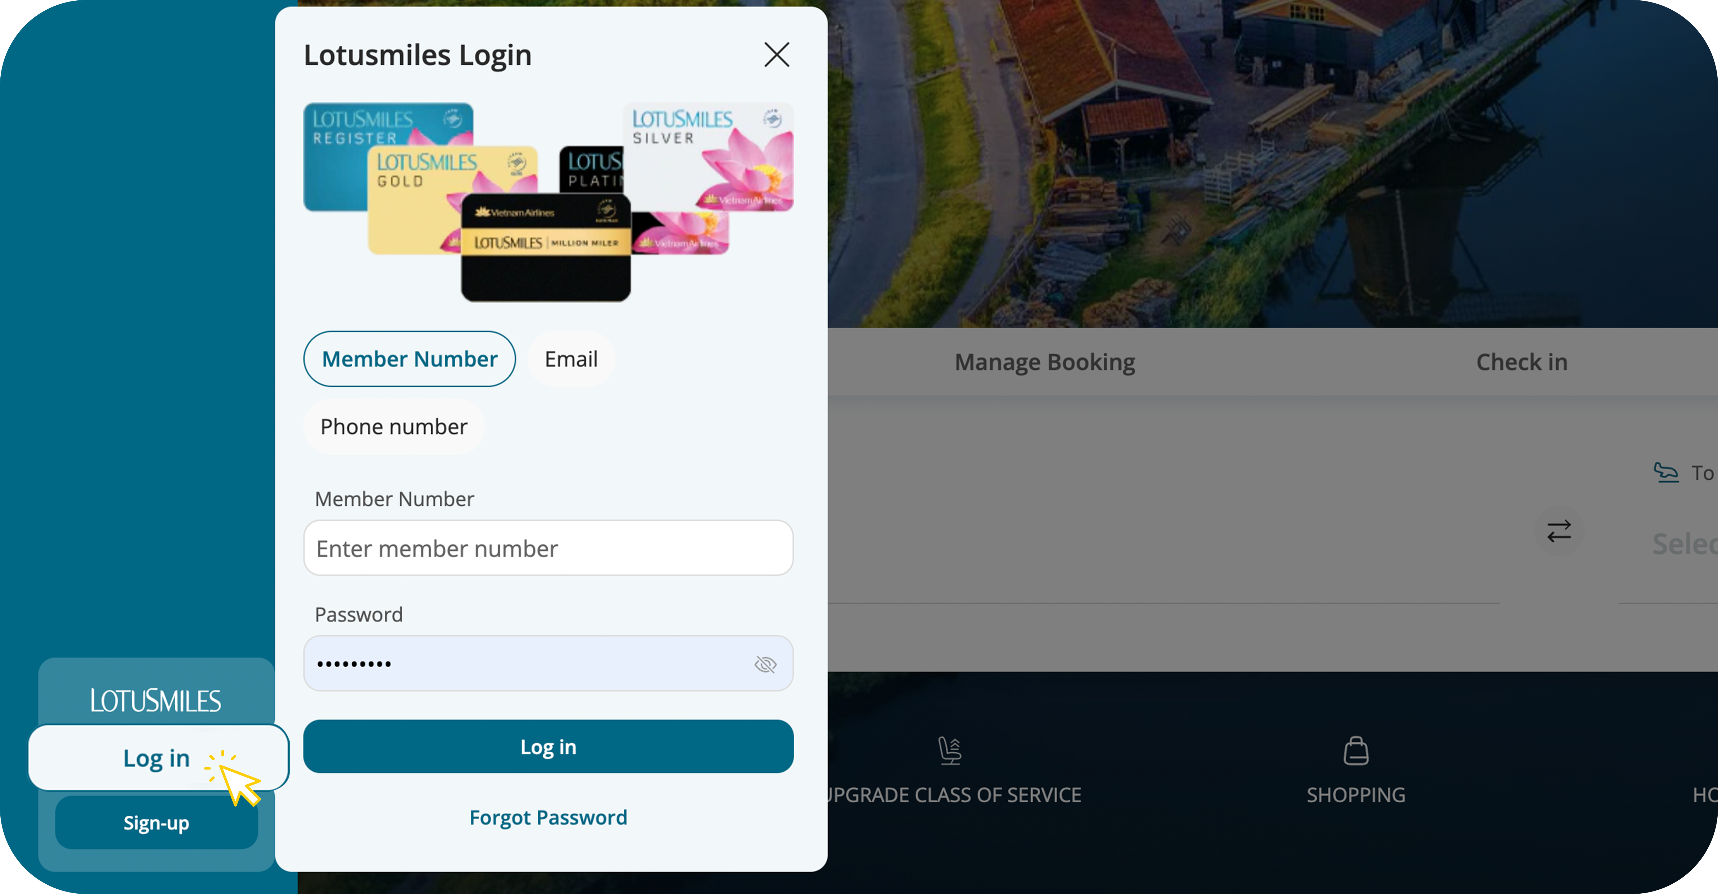The image size is (1718, 894).
Task: Click the Lotusmiles Silver card image
Action: click(x=708, y=157)
